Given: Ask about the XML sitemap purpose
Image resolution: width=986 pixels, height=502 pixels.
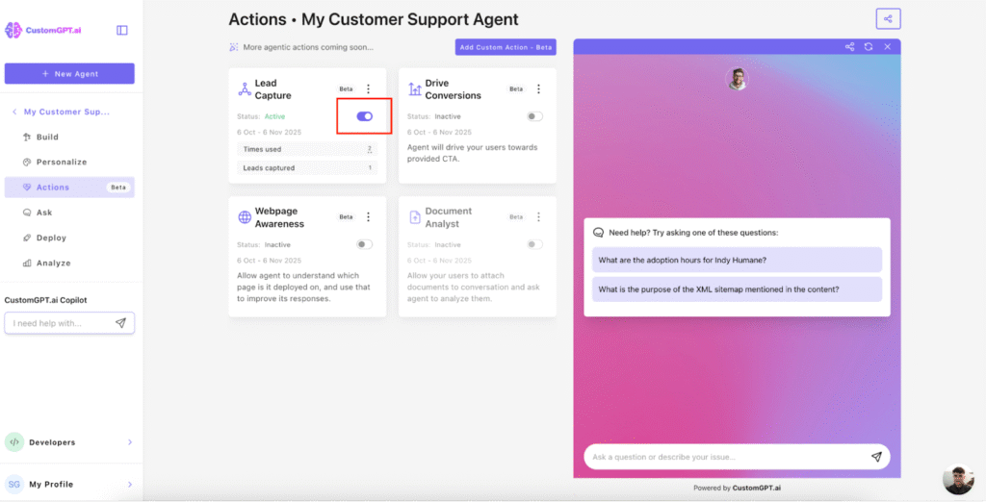Looking at the screenshot, I should (x=737, y=289).
